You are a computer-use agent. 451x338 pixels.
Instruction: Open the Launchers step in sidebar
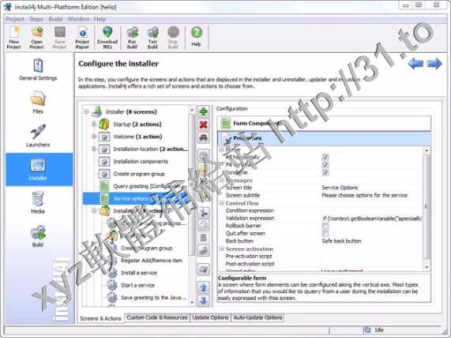tap(38, 136)
